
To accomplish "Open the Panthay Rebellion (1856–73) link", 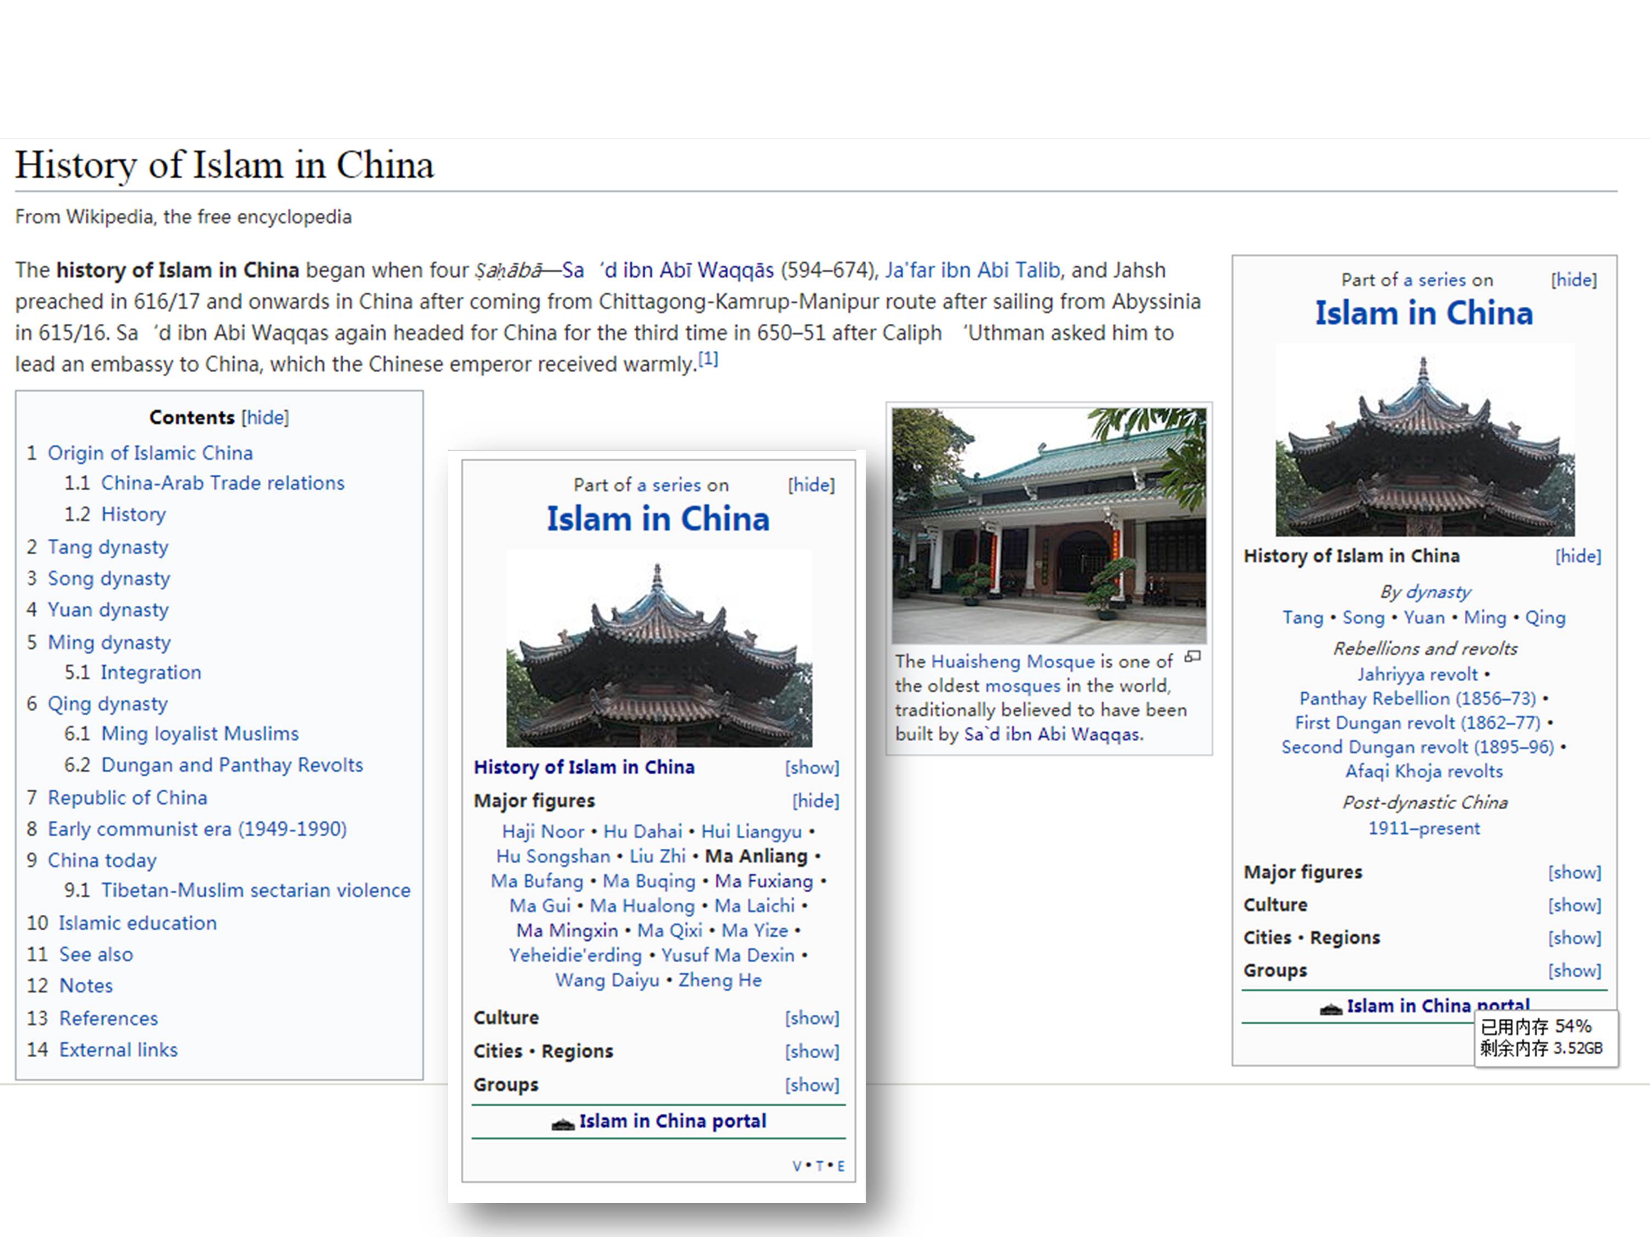I will tap(1417, 699).
